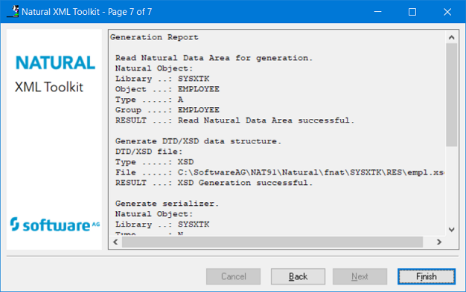Click 'Read Natural Data Area for generation.' line

(x=214, y=58)
